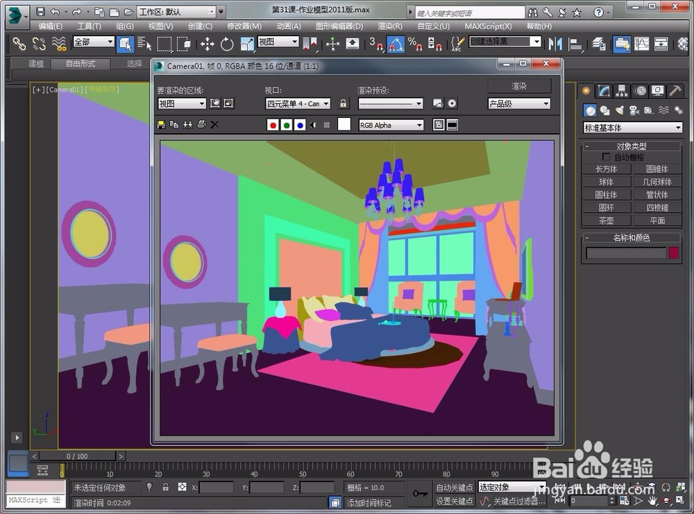Clone the rendered frame window
The image size is (694, 514).
[x=187, y=125]
